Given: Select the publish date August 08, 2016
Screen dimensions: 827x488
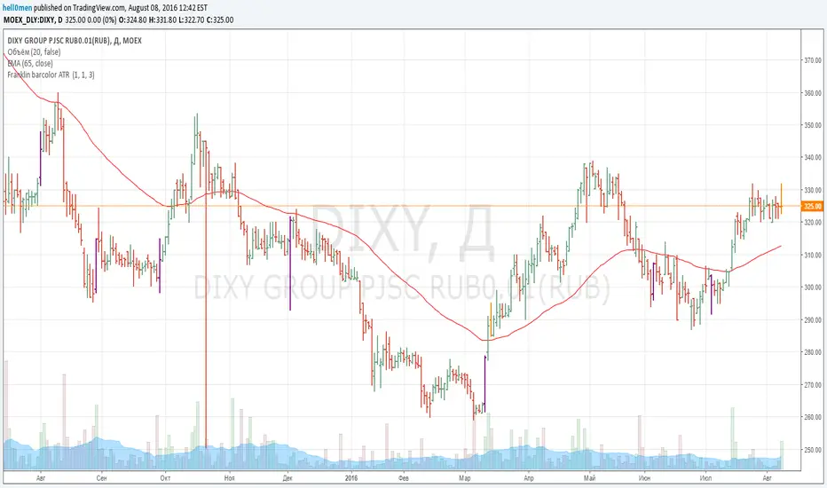Looking at the screenshot, I should click(x=152, y=8).
